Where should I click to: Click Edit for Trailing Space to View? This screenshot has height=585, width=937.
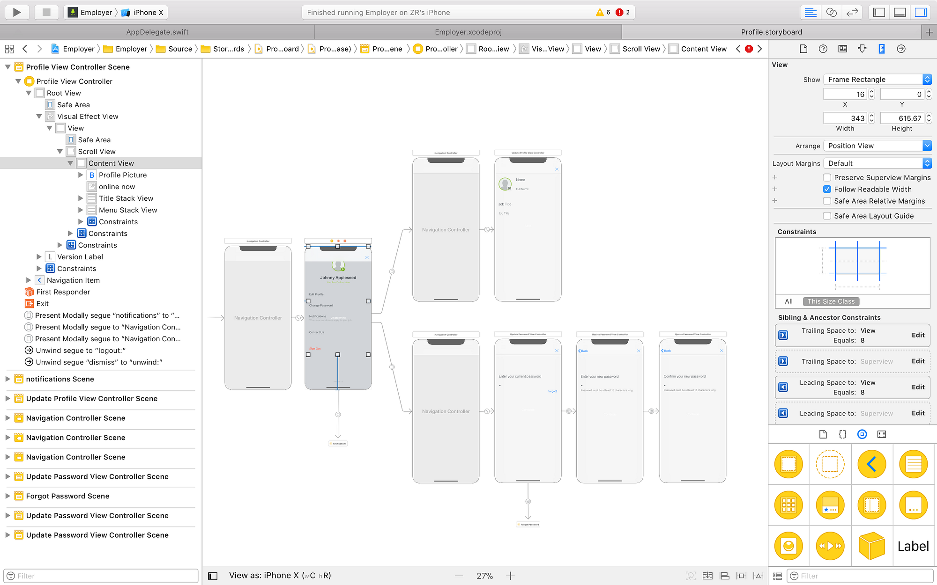coord(918,335)
